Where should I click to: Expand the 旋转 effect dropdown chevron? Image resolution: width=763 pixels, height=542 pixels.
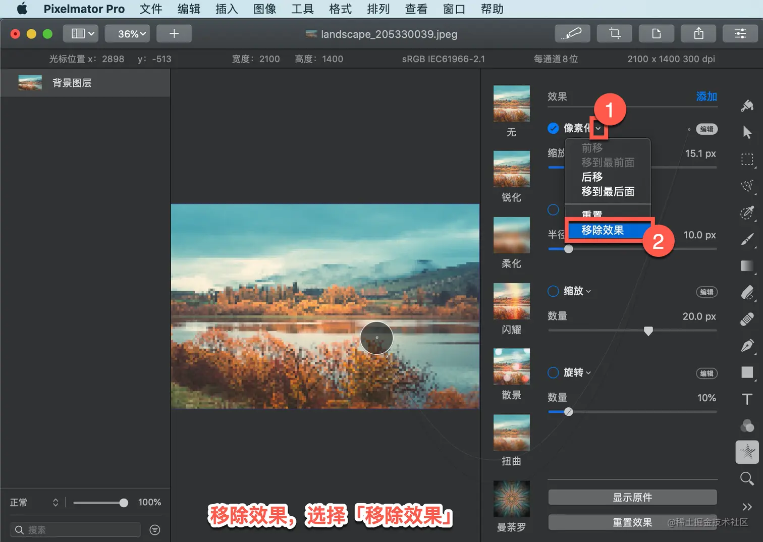[588, 373]
